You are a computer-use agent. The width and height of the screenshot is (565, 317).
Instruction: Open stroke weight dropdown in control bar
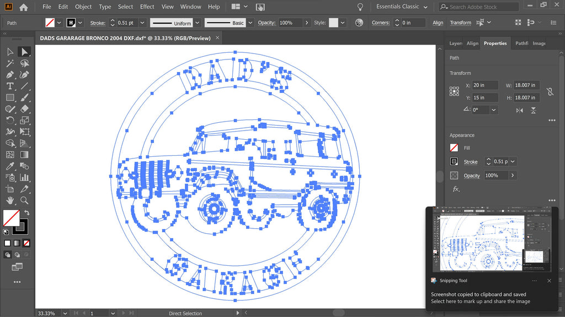[142, 23]
